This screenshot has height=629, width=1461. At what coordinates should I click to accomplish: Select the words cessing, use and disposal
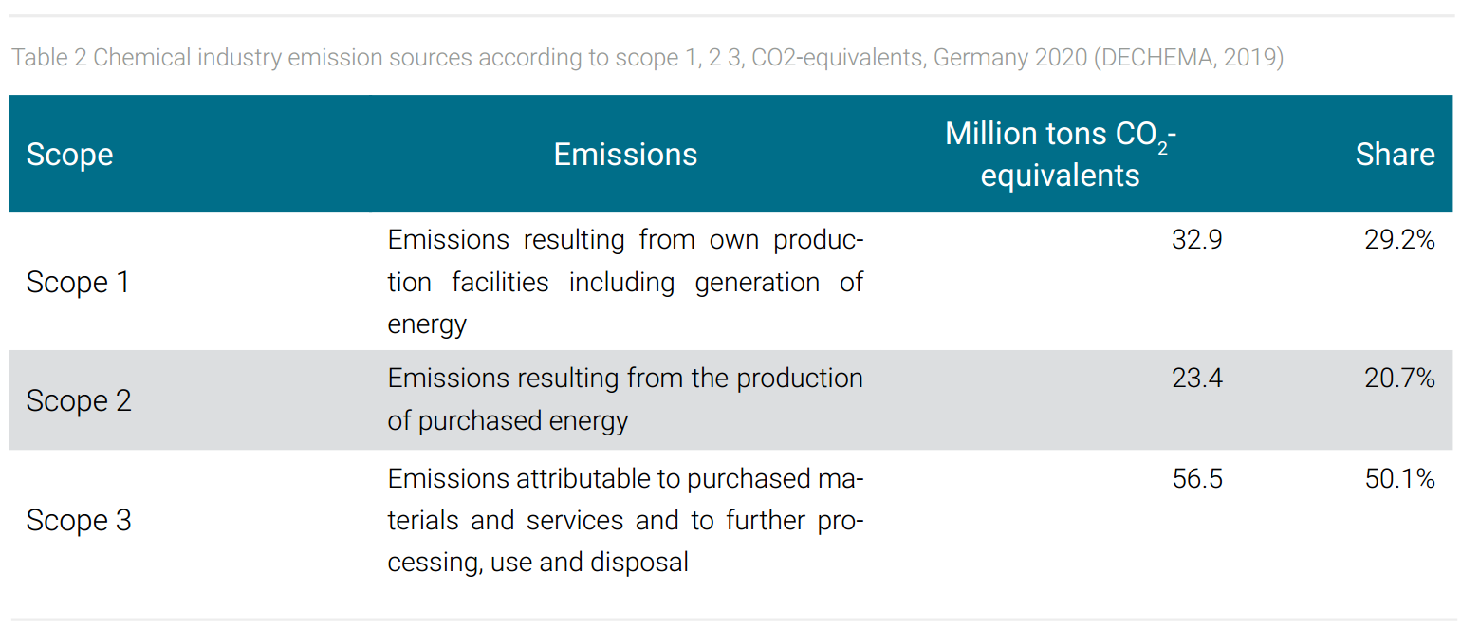click(538, 563)
